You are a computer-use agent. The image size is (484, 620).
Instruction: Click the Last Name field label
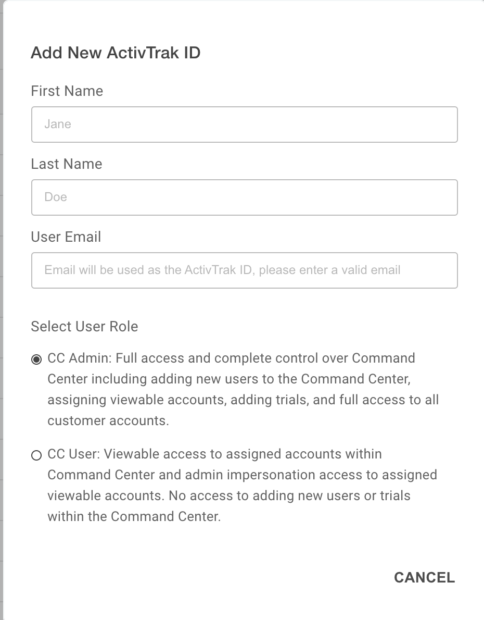coord(67,164)
